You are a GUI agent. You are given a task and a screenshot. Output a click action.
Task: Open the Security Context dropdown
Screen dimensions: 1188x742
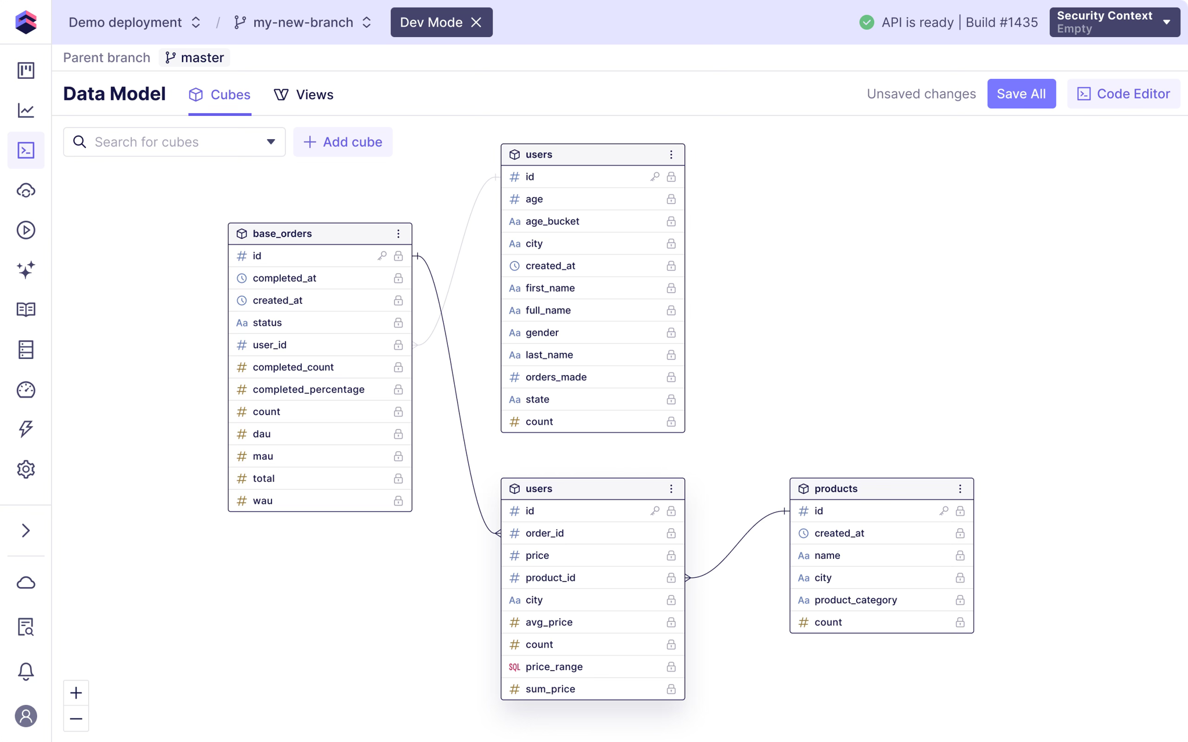point(1114,22)
